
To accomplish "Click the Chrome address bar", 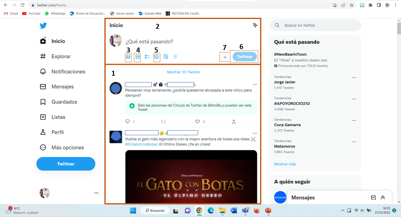I will coord(181,5).
